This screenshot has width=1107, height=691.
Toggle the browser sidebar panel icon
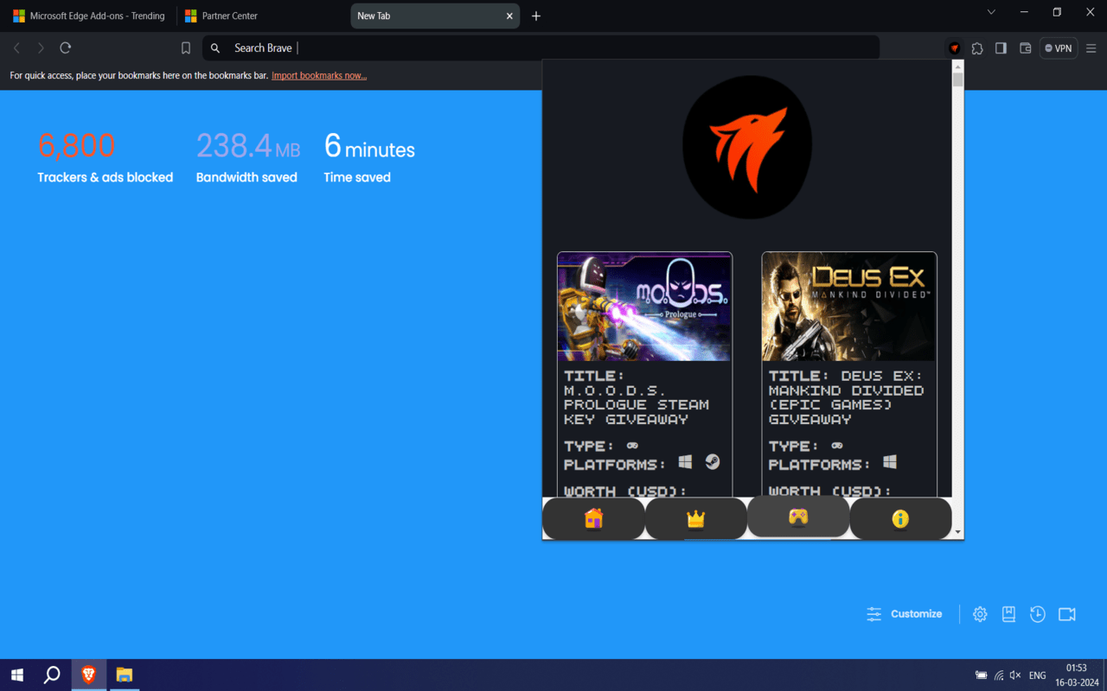1001,48
